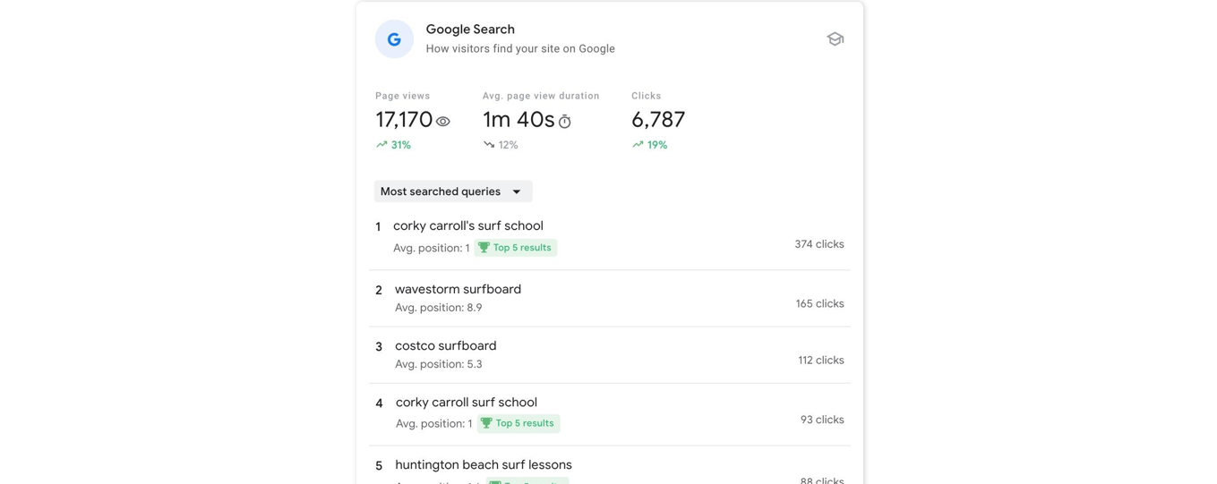Viewport: 1217px width, 484px height.
Task: Click the up-trend arrow beside 19%
Action: 638,145
